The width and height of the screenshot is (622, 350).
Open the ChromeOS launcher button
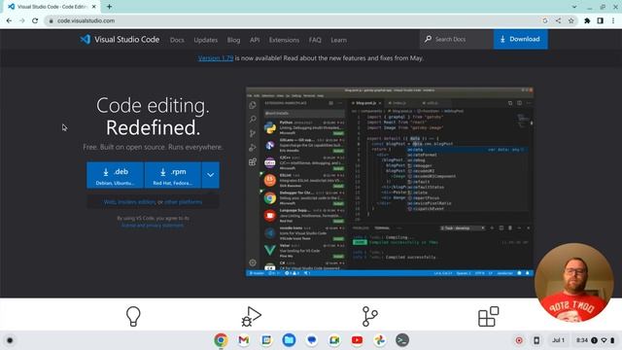tap(10, 340)
